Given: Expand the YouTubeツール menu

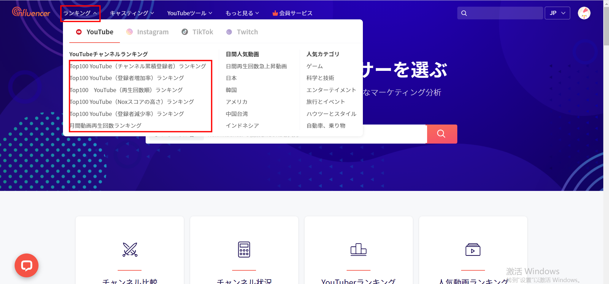Looking at the screenshot, I should pyautogui.click(x=190, y=13).
